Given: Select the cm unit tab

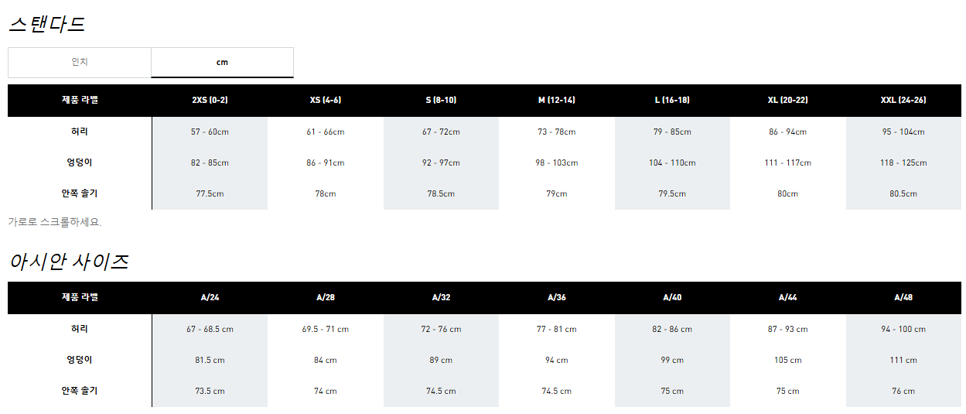Looking at the screenshot, I should 222,63.
